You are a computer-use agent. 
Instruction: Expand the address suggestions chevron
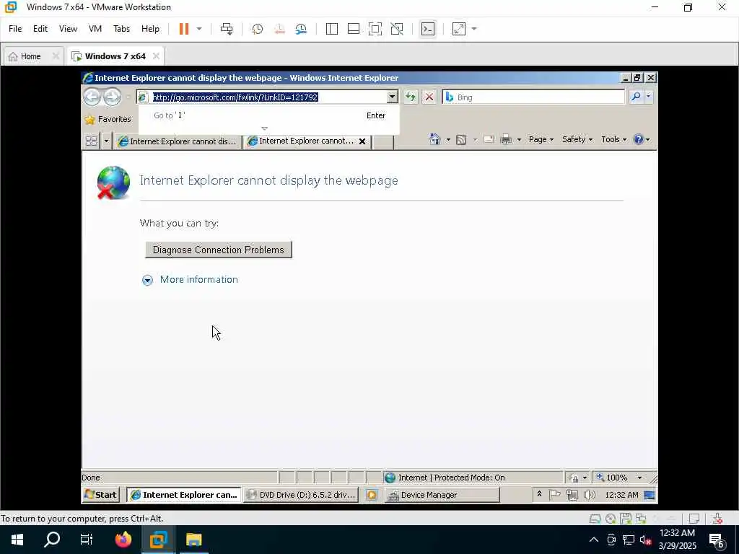click(x=264, y=128)
